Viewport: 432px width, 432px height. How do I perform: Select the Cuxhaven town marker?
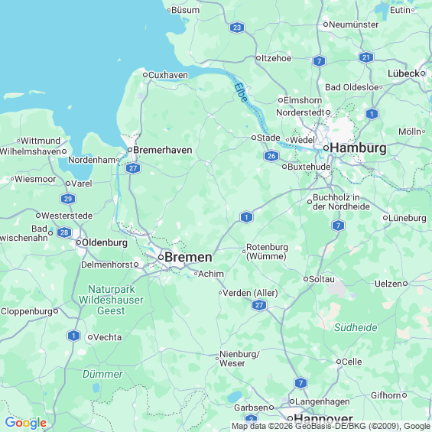145,75
